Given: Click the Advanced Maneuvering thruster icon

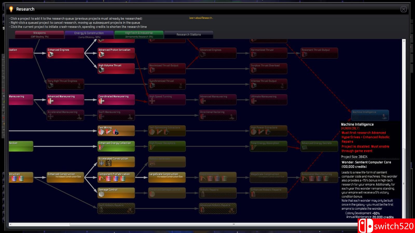Looking at the screenshot, I should [x=51, y=101].
